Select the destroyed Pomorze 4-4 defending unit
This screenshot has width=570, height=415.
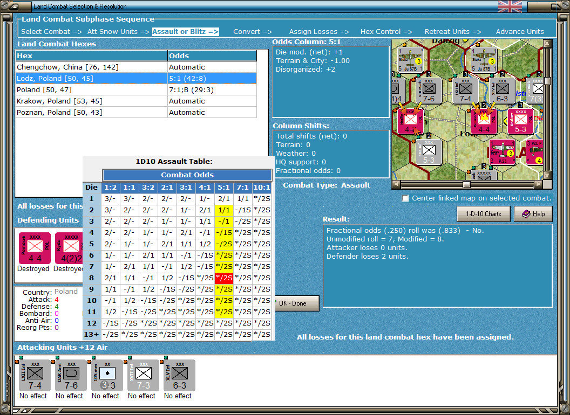[34, 248]
